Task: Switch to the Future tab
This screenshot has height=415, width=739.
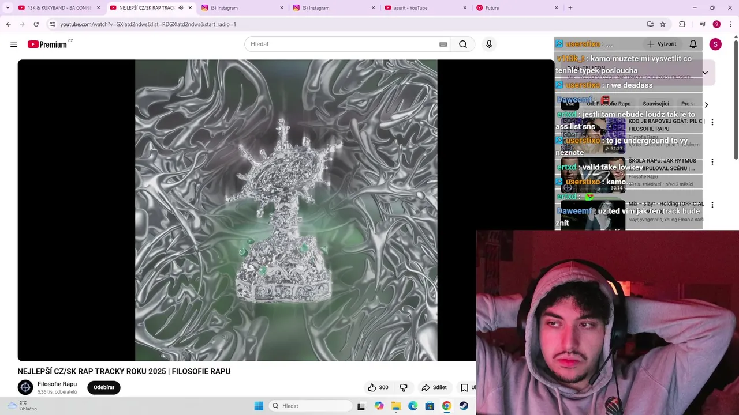Action: click(x=517, y=8)
